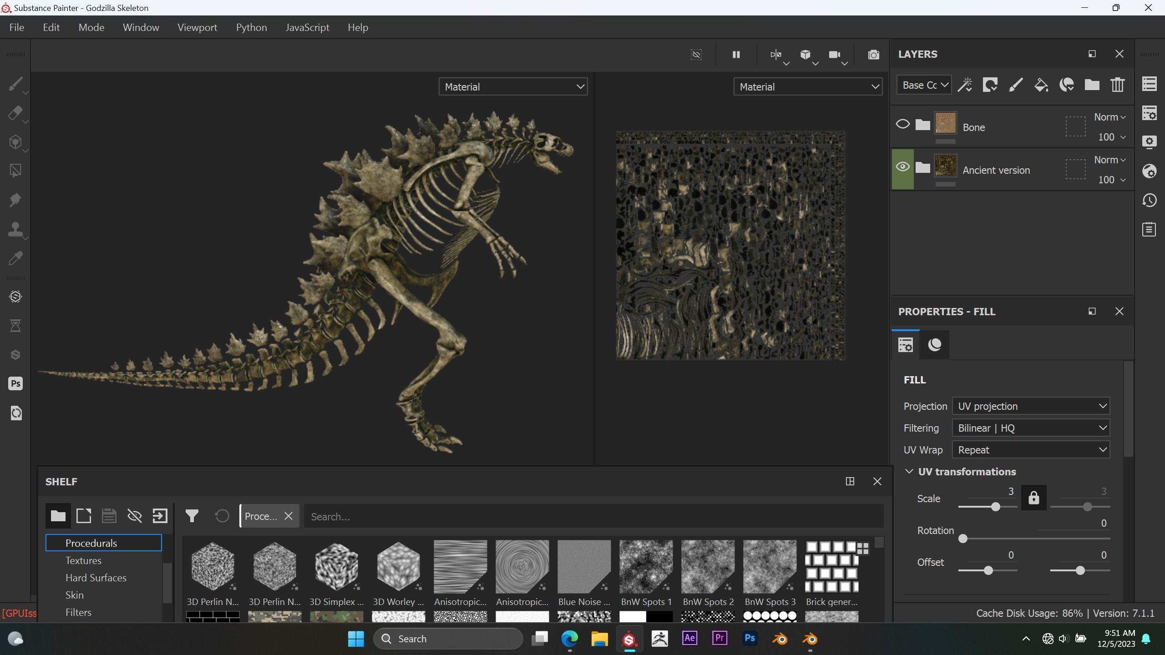Viewport: 1165px width, 655px height.
Task: Click the Shelf Search input field
Action: pos(594,516)
